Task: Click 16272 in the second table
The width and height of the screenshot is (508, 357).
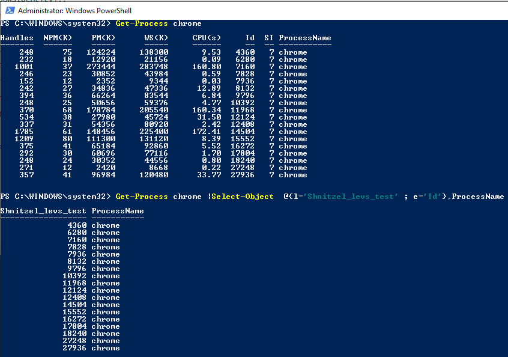Action: click(x=74, y=319)
